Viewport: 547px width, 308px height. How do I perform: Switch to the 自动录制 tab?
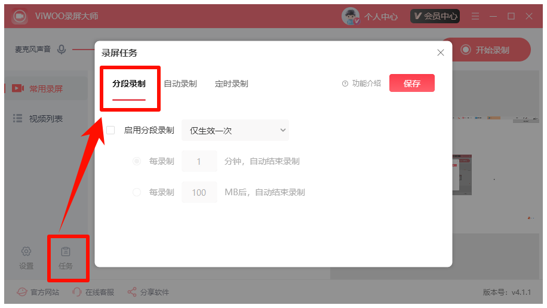click(180, 84)
